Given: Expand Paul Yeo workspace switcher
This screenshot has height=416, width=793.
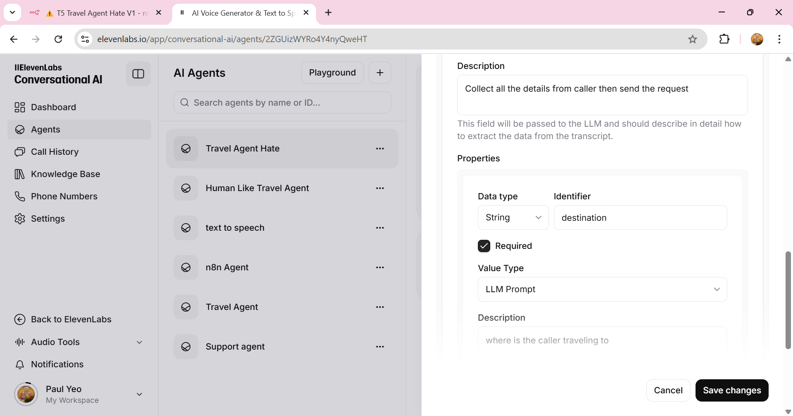Looking at the screenshot, I should point(78,395).
